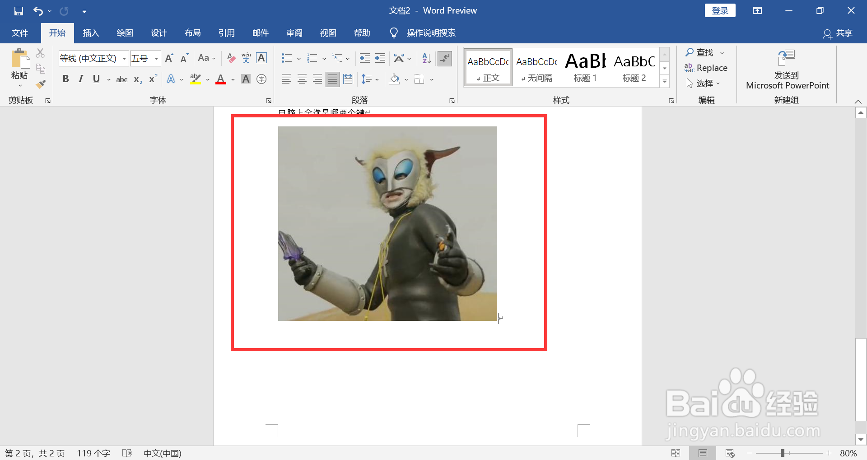This screenshot has width=867, height=460.
Task: Apply the 无间隔 no spacing style
Action: pyautogui.click(x=536, y=67)
